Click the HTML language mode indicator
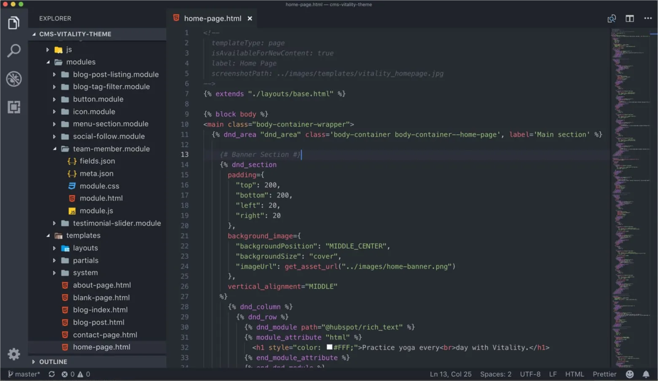 (x=574, y=374)
